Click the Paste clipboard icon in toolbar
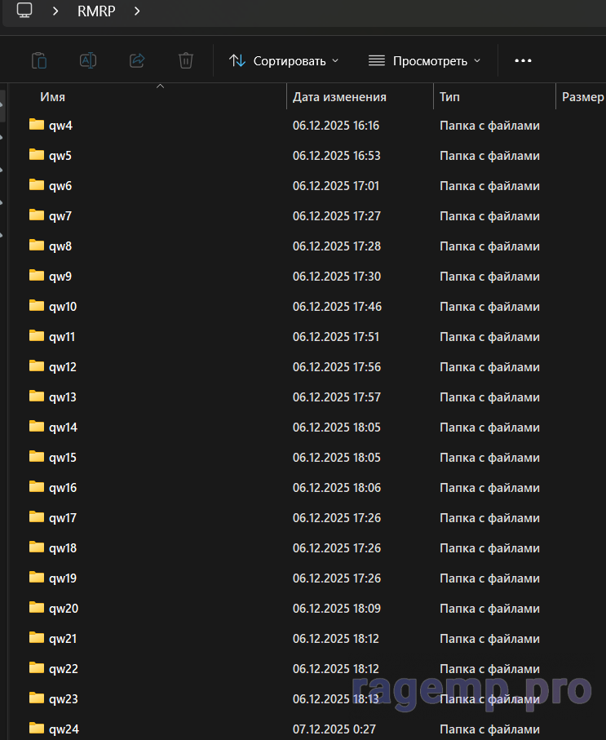606x740 pixels. pos(38,60)
